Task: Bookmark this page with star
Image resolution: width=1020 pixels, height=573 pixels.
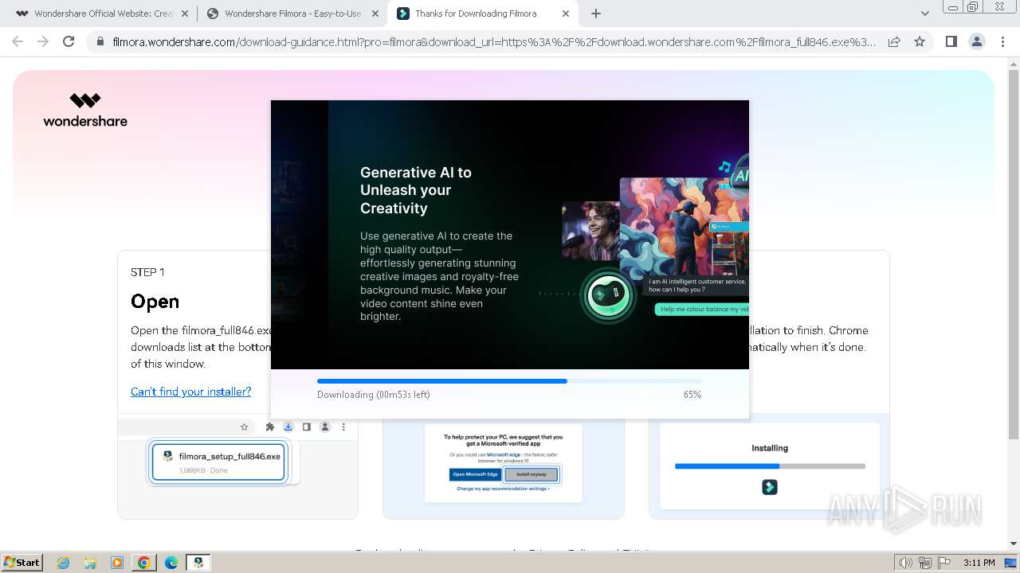Action: tap(920, 42)
